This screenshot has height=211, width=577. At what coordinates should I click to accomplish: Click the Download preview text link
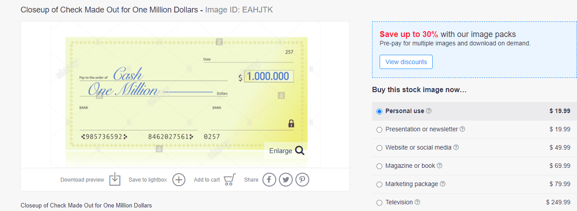(82, 180)
